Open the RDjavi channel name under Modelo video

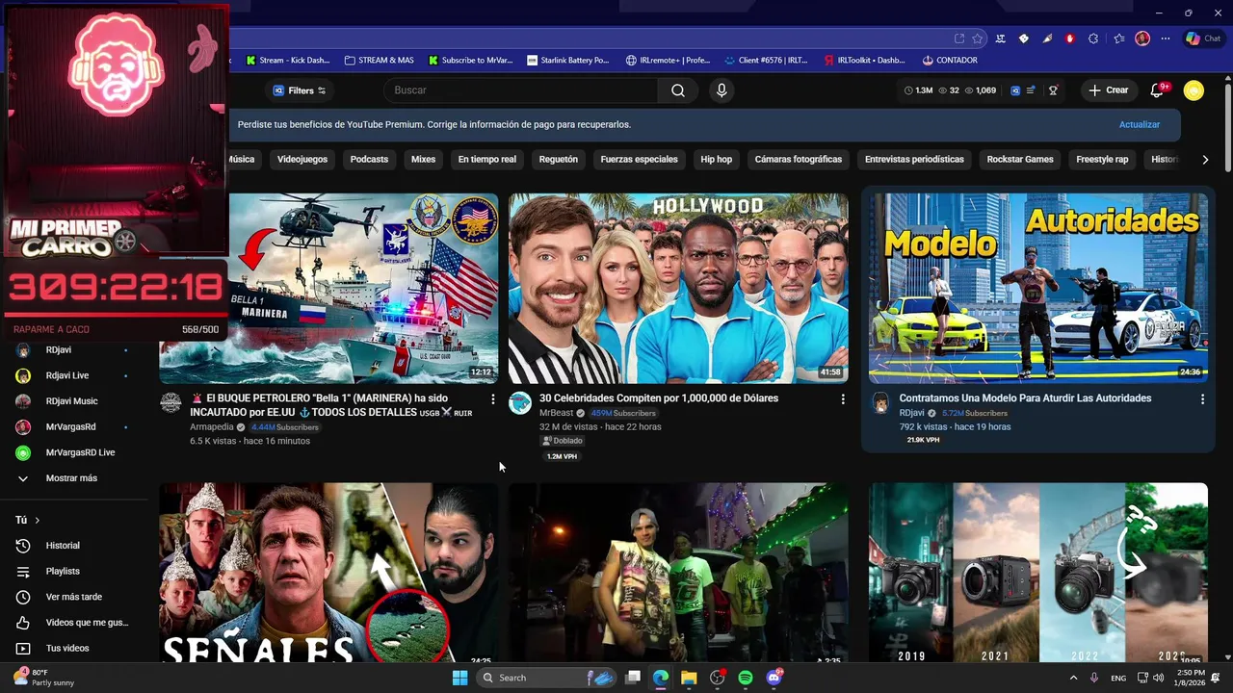(x=912, y=413)
